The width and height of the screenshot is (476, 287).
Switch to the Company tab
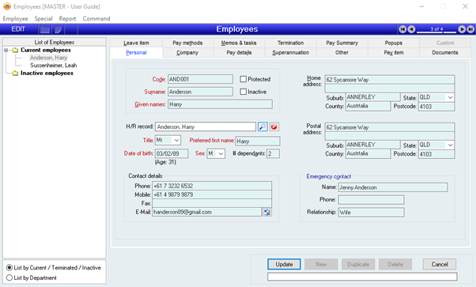coord(187,52)
